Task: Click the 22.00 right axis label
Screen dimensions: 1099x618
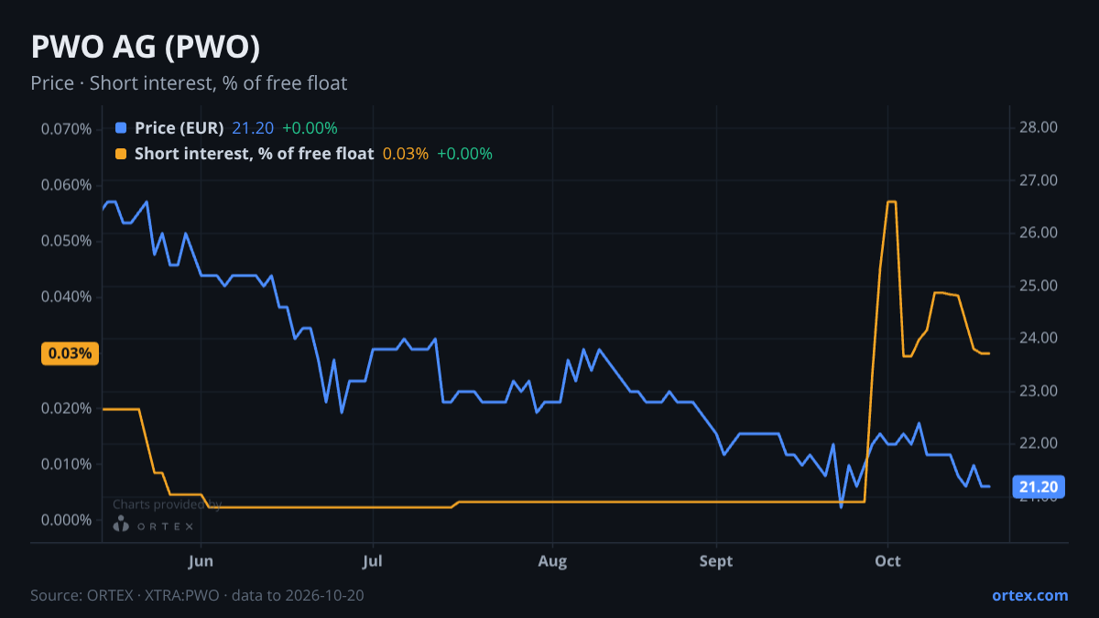Action: pos(1039,443)
